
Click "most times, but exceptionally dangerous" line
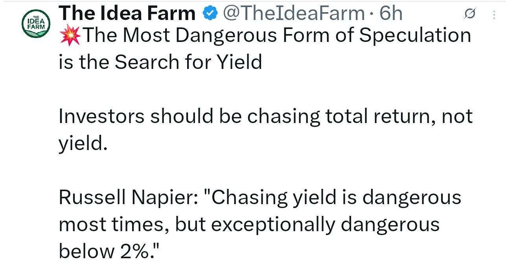point(249,225)
